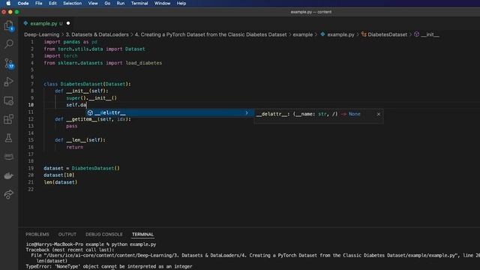Expand details chevron on __delattr__ suggestion

(247, 112)
